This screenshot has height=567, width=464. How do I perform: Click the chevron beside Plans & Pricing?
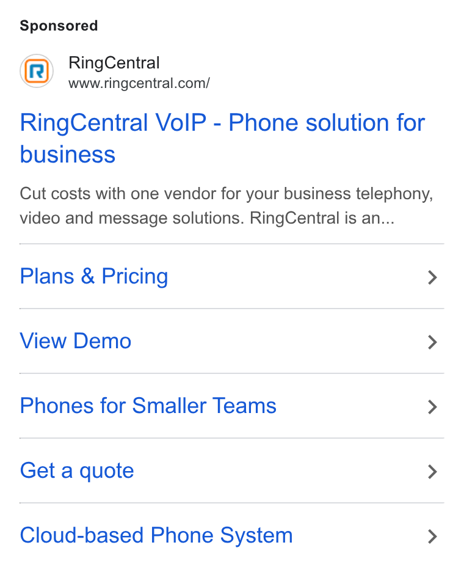pyautogui.click(x=432, y=277)
